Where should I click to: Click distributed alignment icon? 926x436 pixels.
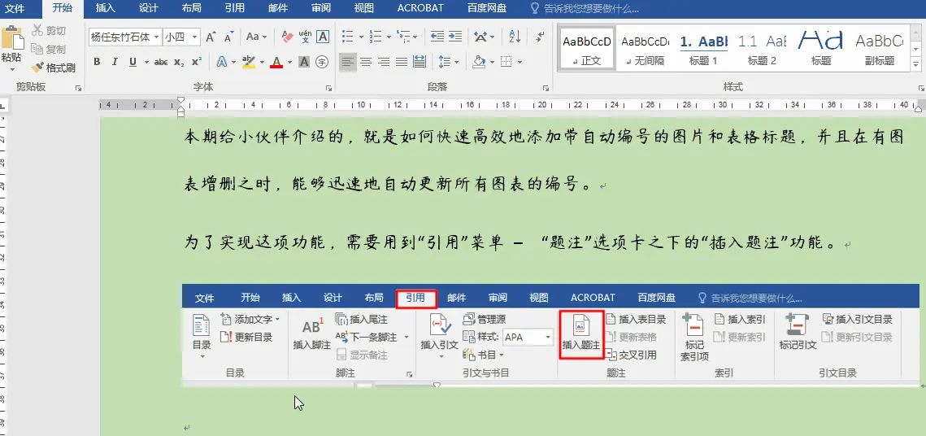click(420, 62)
